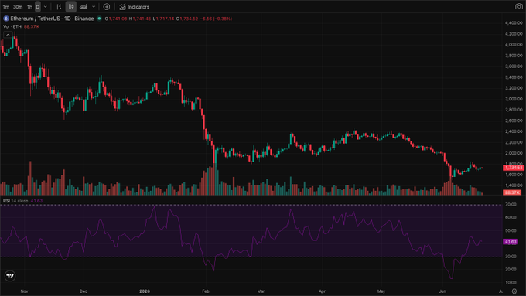Take a chart snapshot with the camera icon
Screen dimensions: 526x296
point(518,7)
